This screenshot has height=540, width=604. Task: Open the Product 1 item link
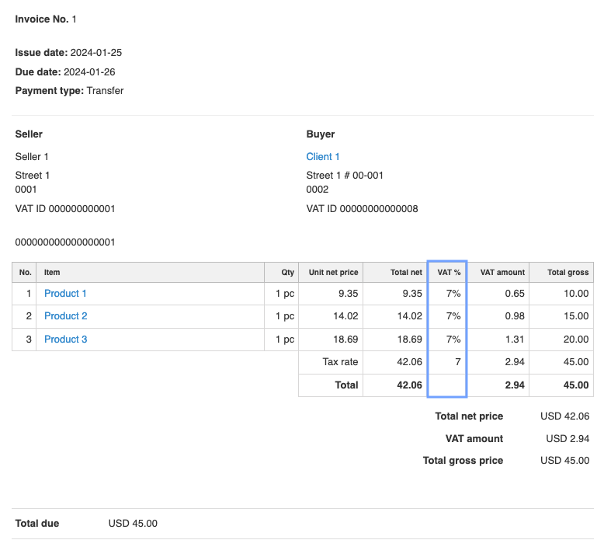click(x=65, y=294)
